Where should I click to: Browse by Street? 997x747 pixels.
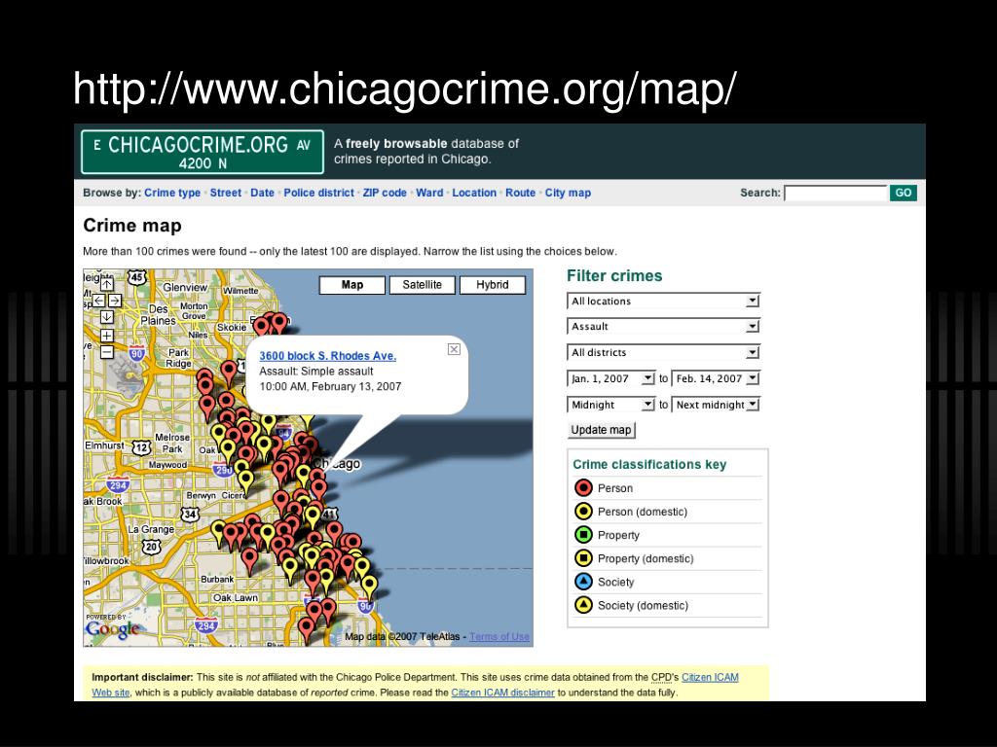tap(226, 193)
